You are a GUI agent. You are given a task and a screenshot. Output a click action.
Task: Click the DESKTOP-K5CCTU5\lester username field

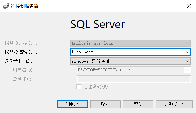tap(131, 70)
